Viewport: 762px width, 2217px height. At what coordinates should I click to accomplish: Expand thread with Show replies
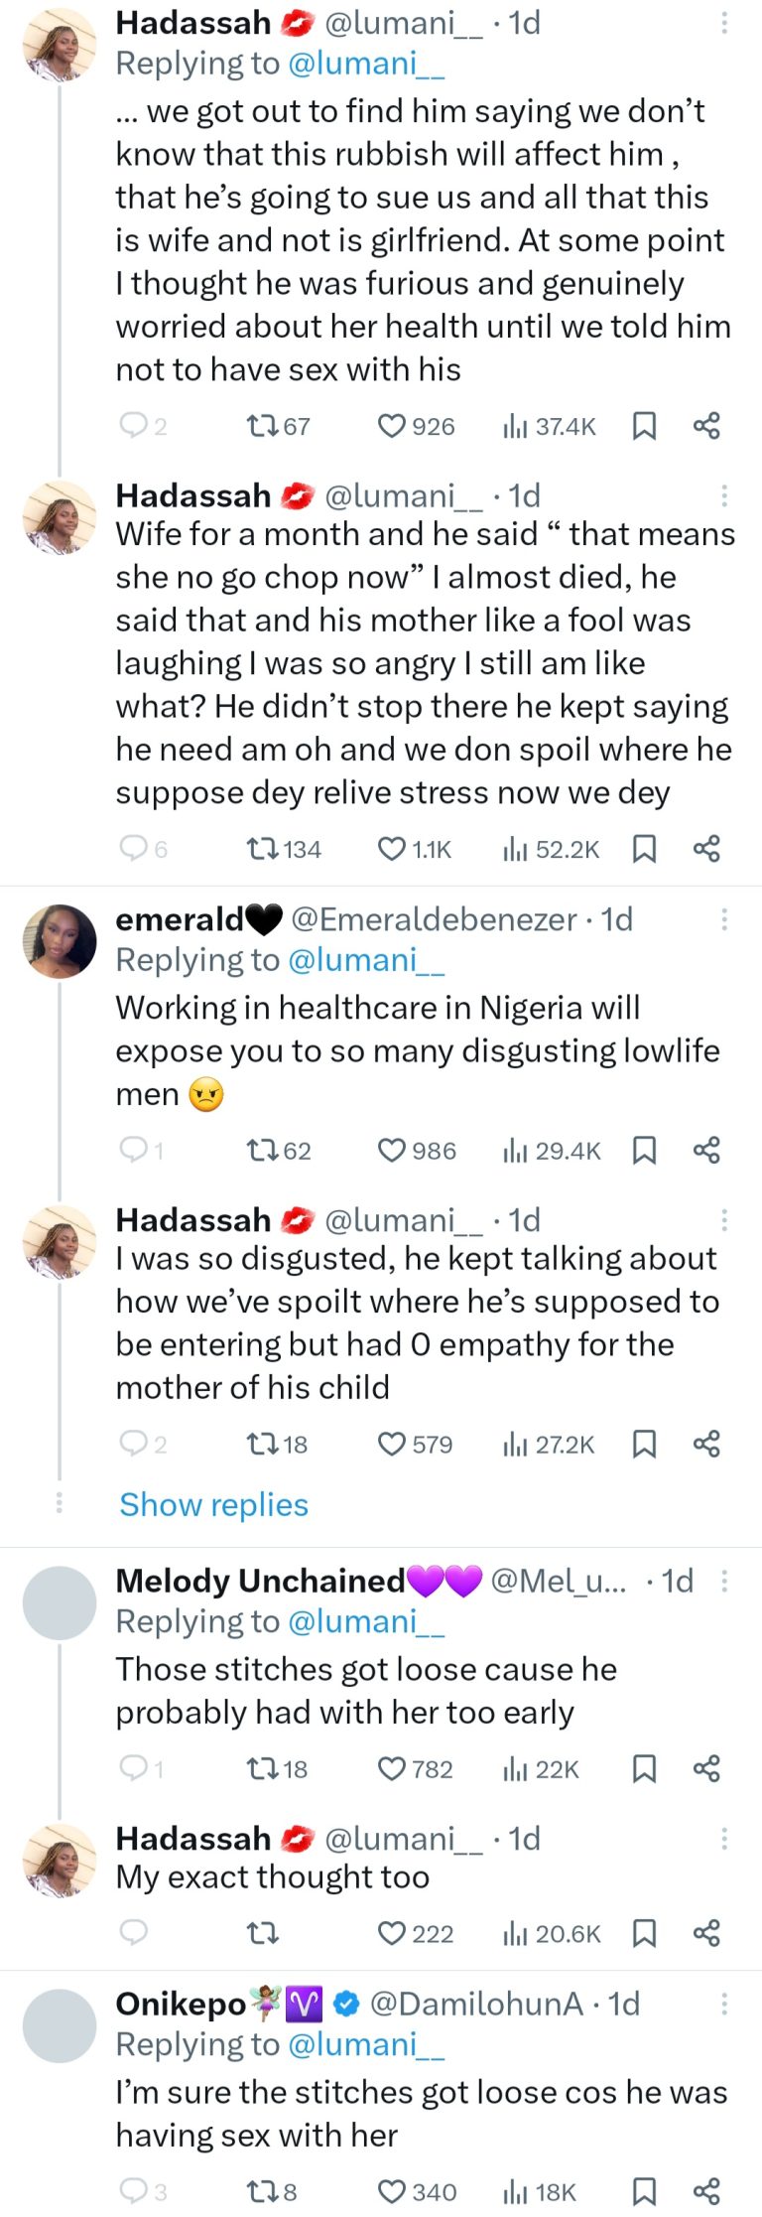click(x=214, y=1504)
